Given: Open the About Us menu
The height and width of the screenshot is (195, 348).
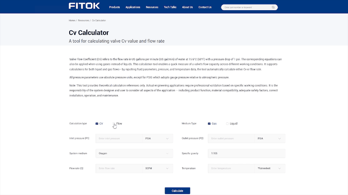Looking at the screenshot, I should tap(187, 7).
